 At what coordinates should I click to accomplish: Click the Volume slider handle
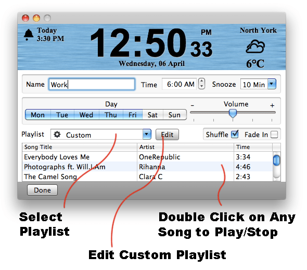click(233, 113)
